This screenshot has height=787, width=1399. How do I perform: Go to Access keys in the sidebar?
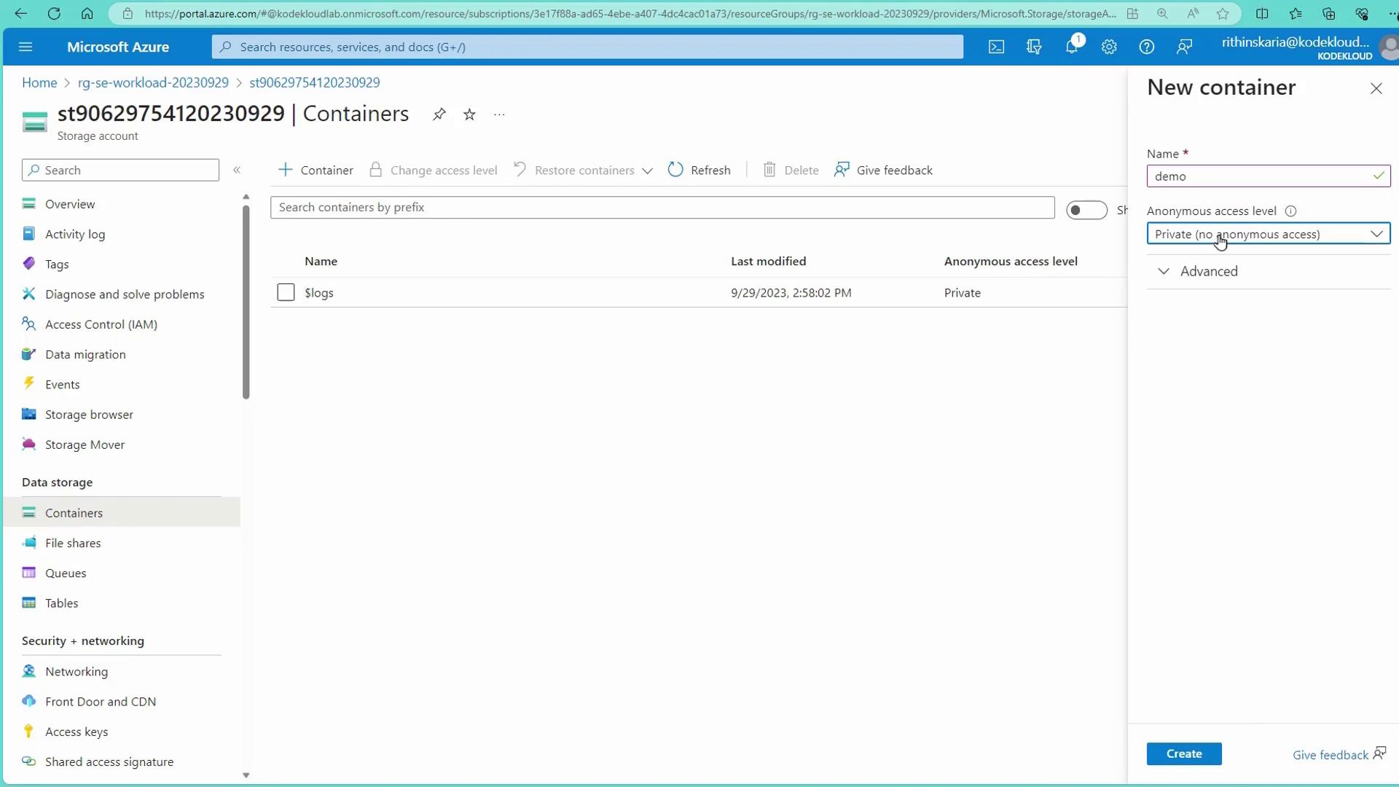[77, 732]
